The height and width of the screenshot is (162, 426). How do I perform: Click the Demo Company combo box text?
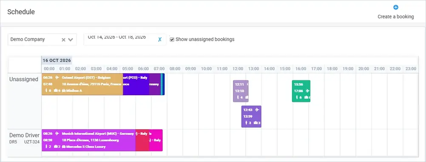click(28, 39)
